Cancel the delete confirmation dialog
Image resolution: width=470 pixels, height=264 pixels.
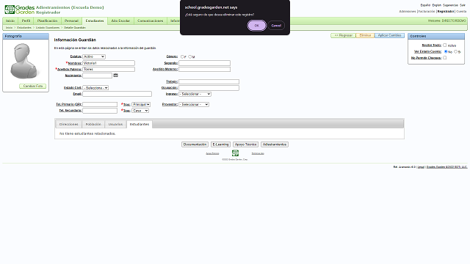coord(276,26)
